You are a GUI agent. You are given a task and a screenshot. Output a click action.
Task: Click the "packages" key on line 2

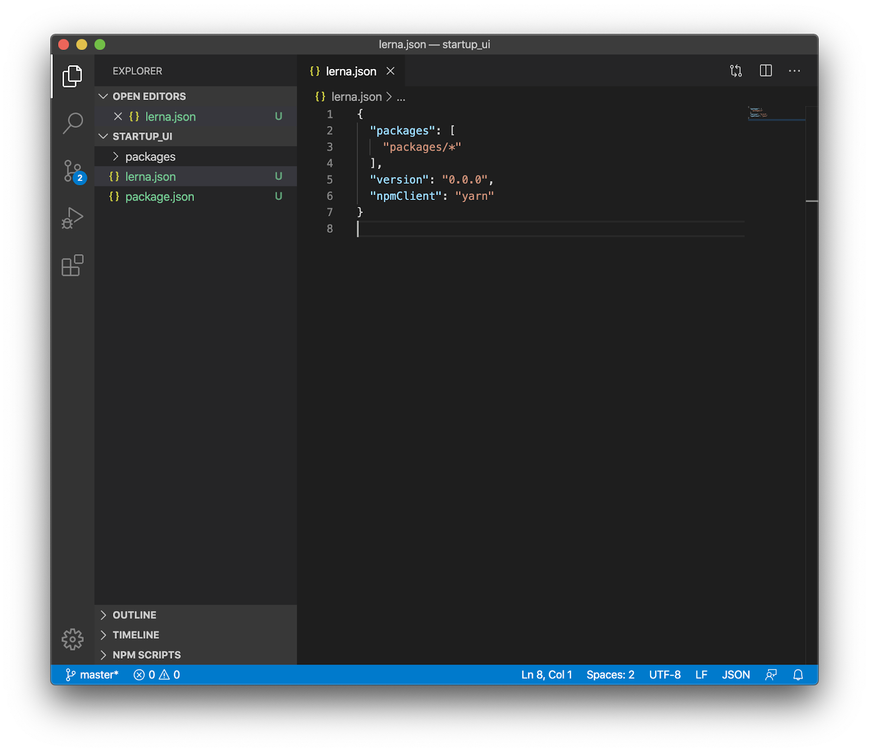(x=402, y=130)
